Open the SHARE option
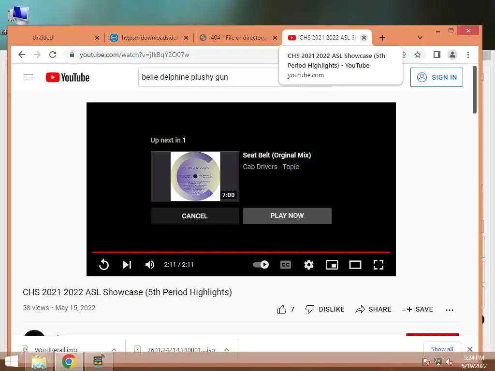Screen dimensions: 495x371 (373, 309)
